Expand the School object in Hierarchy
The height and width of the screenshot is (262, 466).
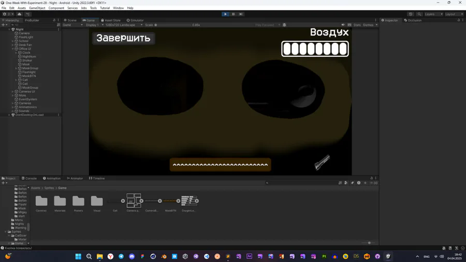pos(13,41)
